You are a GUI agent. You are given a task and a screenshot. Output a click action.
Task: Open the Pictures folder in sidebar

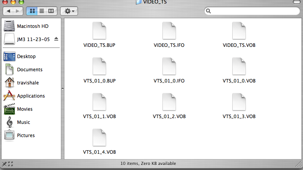(x=31, y=135)
